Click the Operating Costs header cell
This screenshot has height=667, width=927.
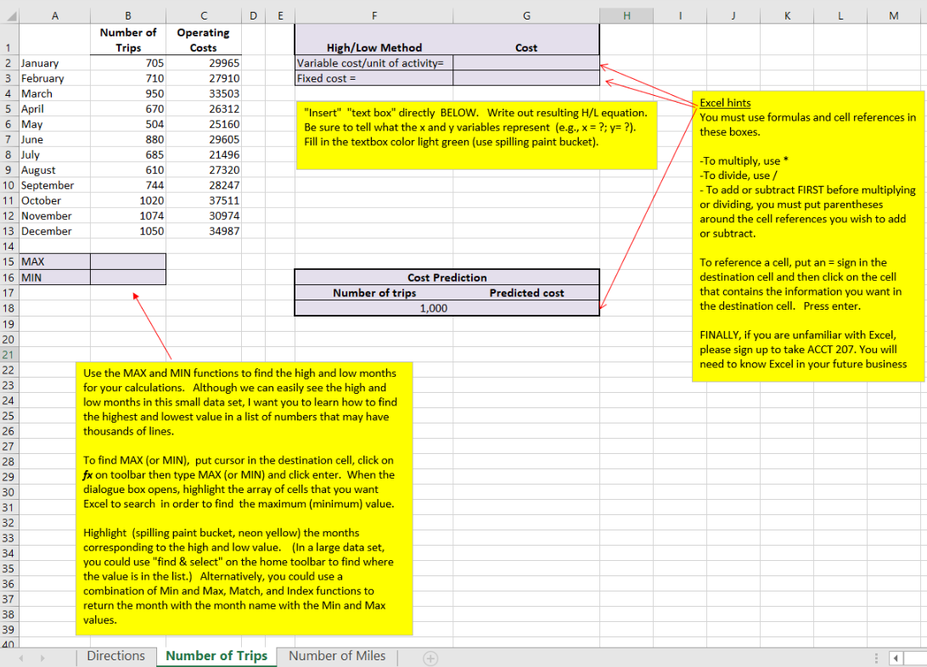(204, 40)
